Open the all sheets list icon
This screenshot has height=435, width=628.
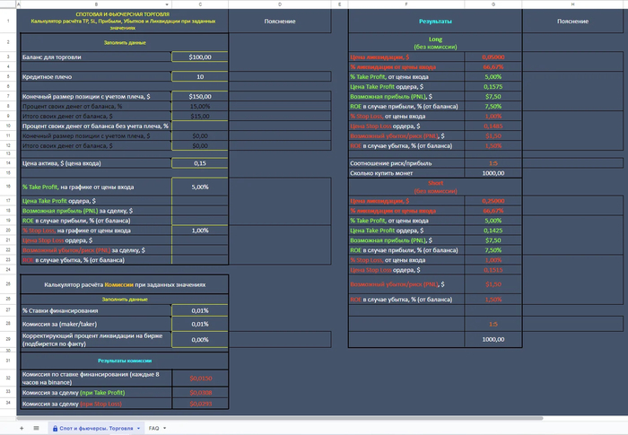point(37,428)
